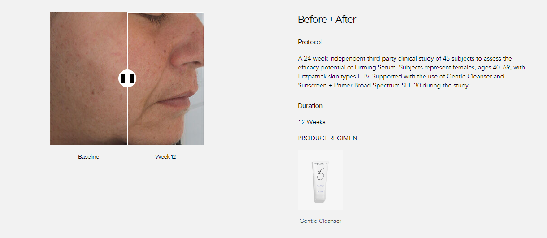The image size is (547, 238).
Task: Click the 12 Weeks duration text
Action: (x=312, y=122)
